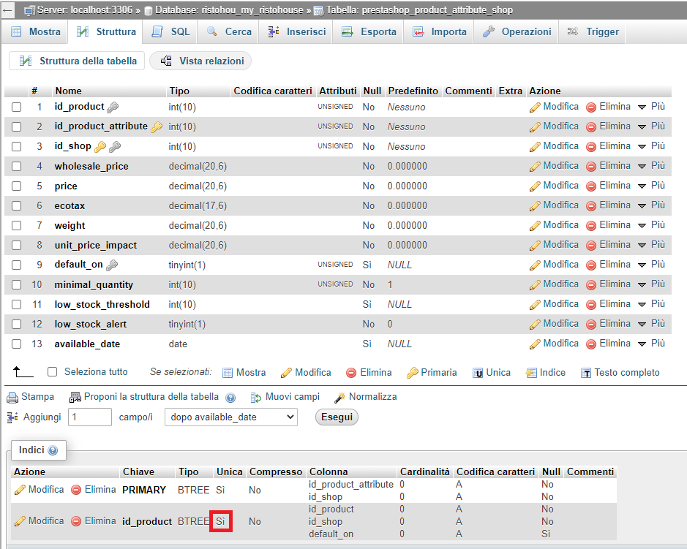Click the Server: localhost:3306 breadcrumb link
Viewport: 687px width, 549px height.
pyautogui.click(x=85, y=10)
